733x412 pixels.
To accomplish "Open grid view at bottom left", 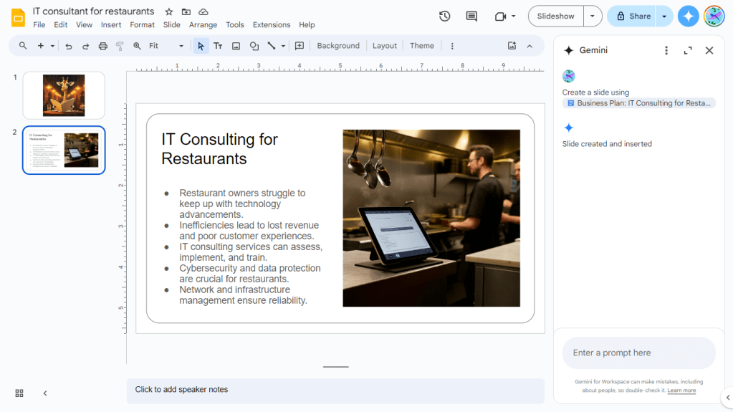I will [19, 393].
